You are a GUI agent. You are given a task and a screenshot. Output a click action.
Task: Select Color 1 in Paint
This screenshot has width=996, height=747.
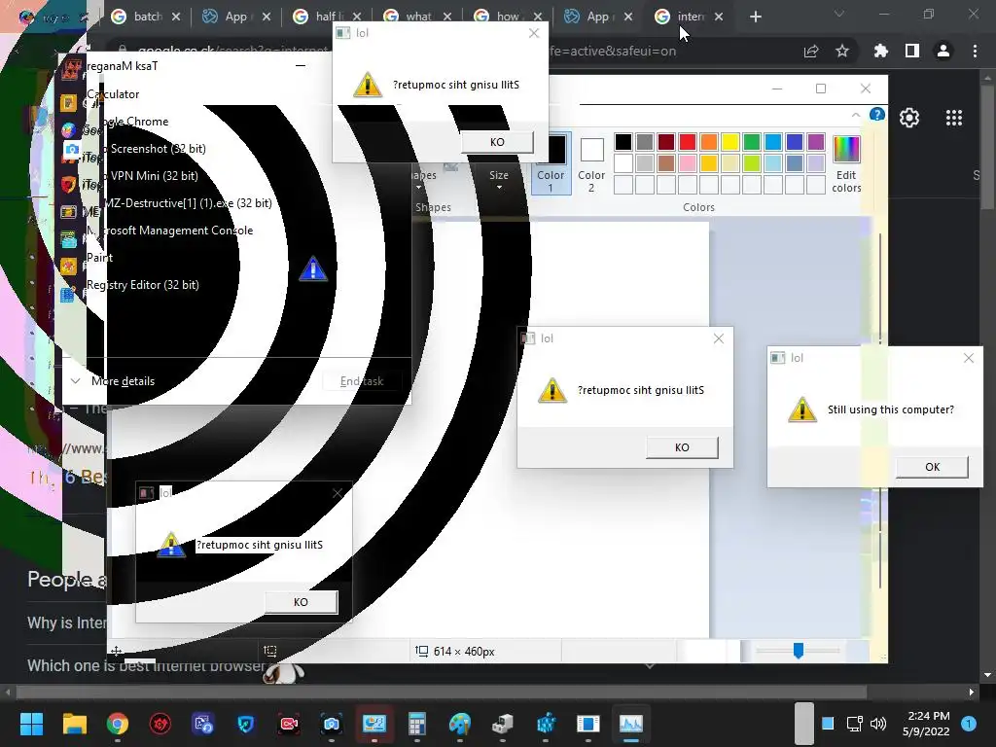(551, 163)
